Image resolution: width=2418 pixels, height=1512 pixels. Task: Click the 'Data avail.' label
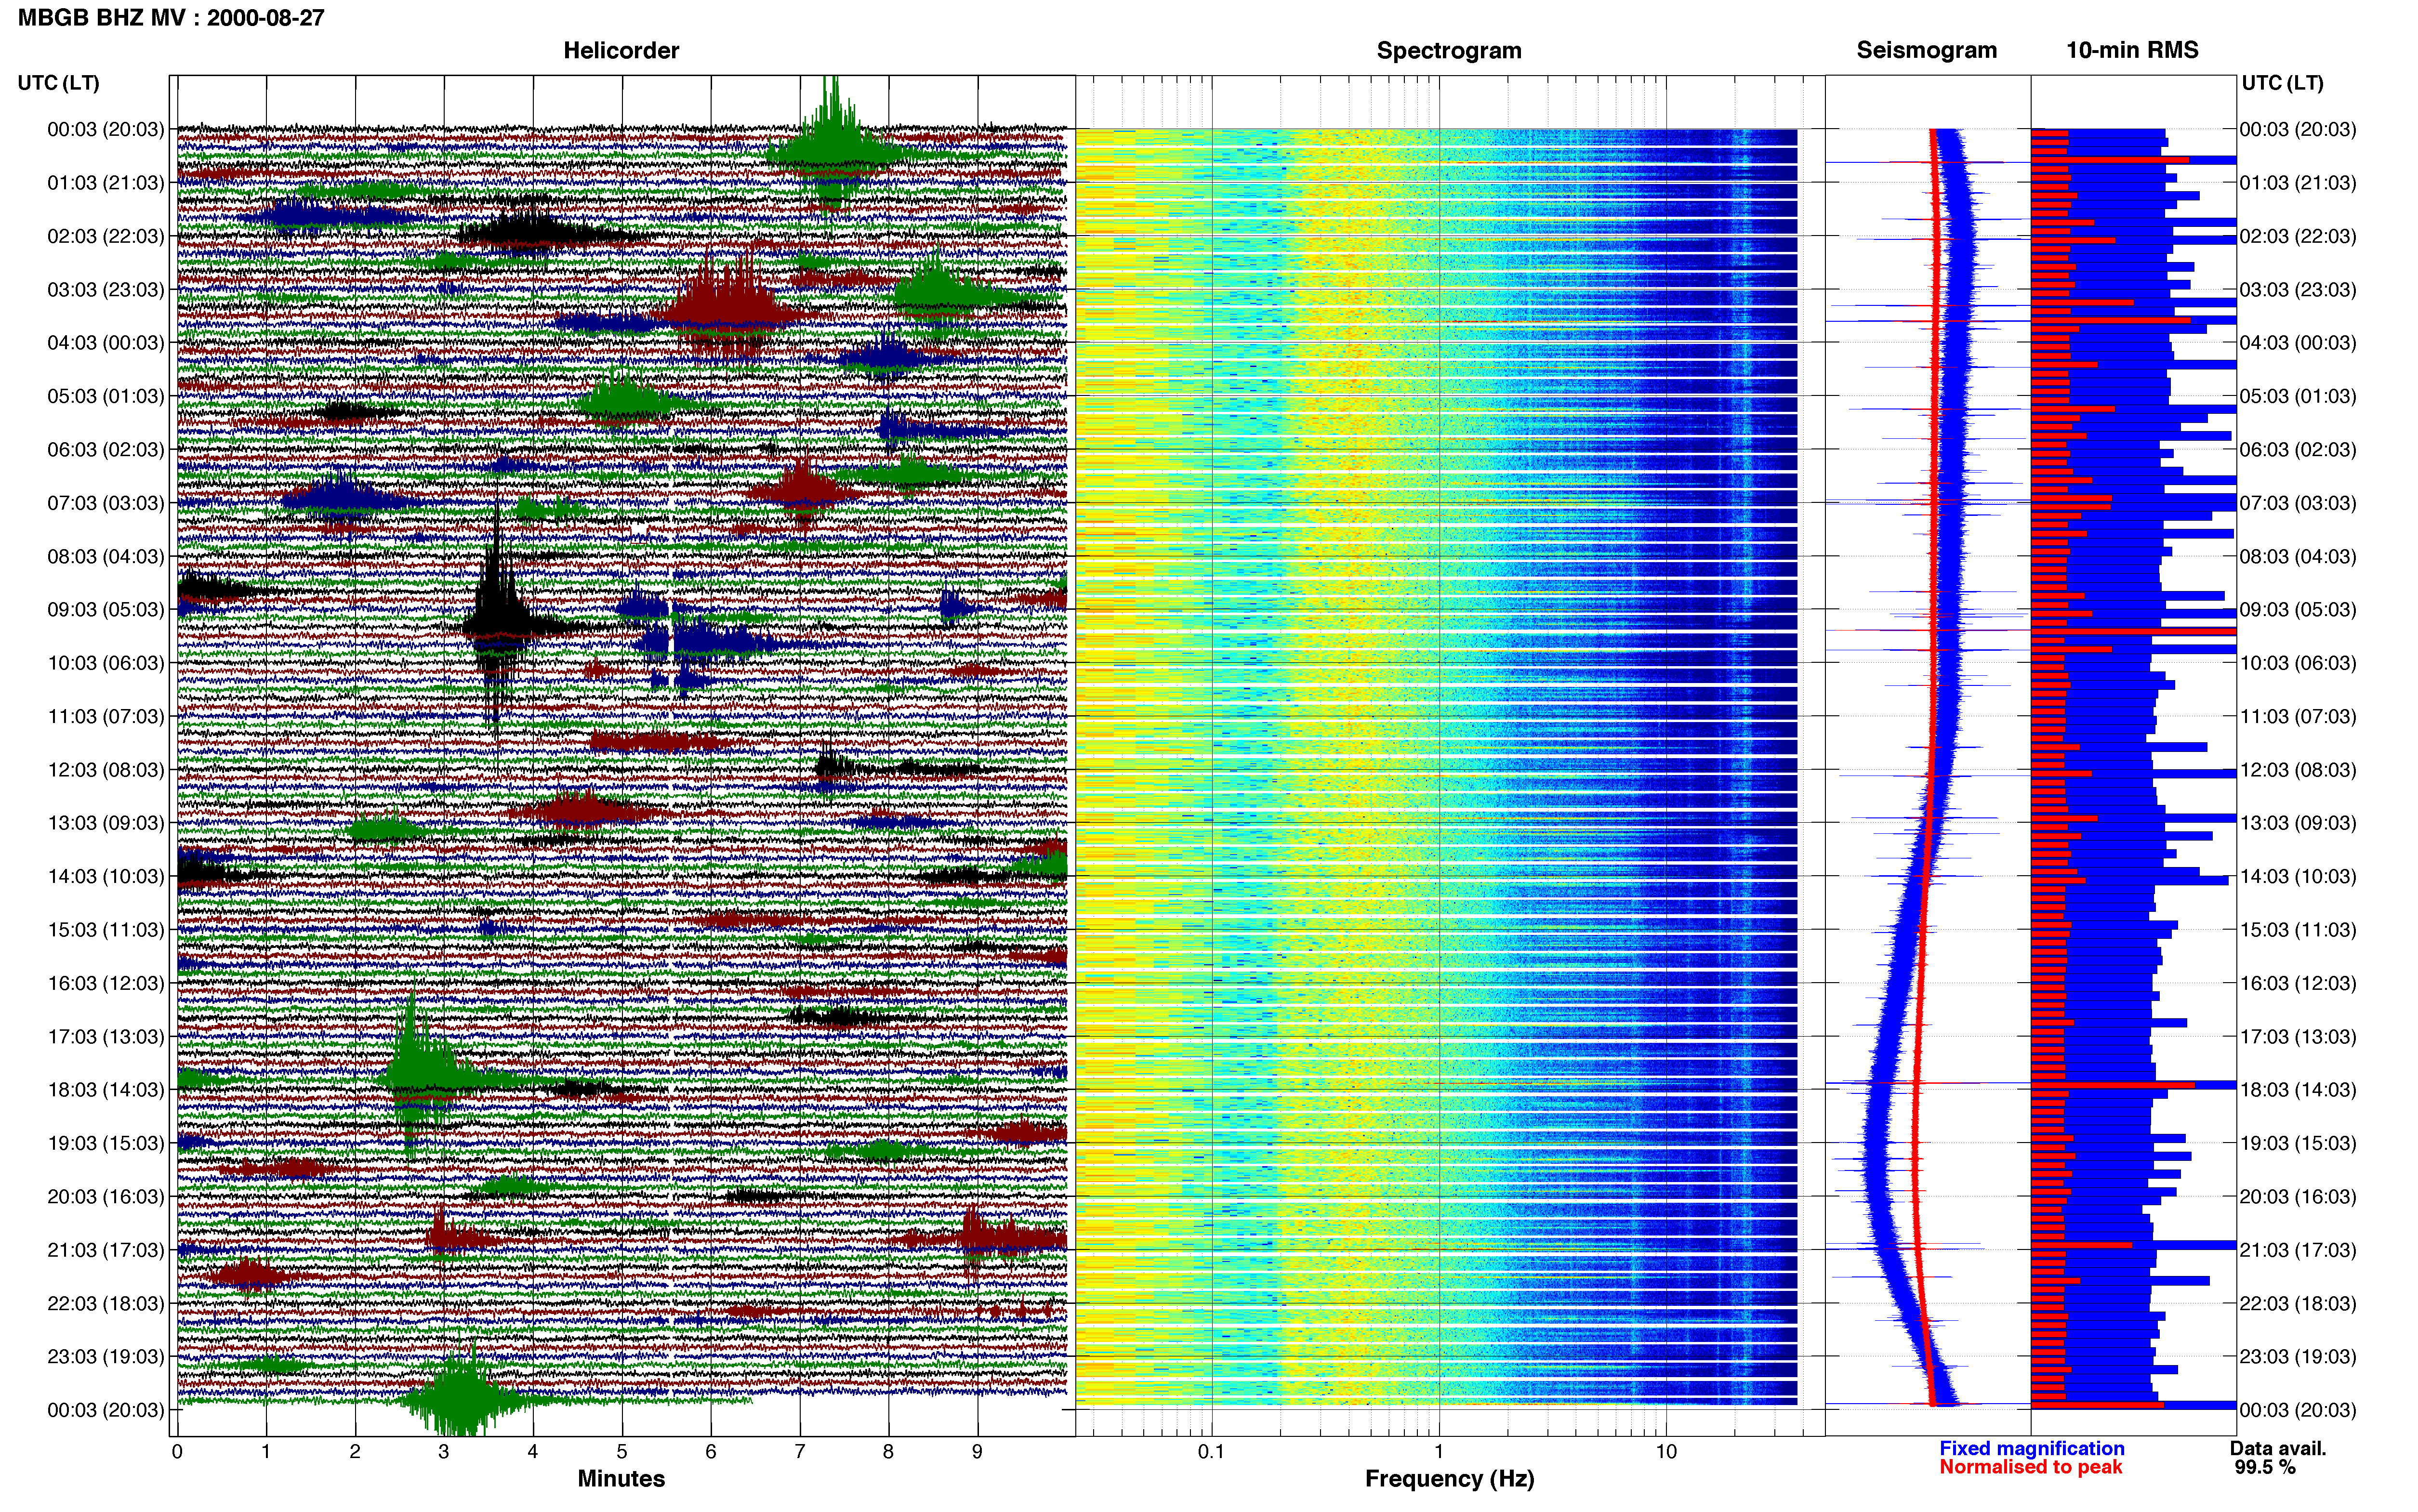(x=2278, y=1449)
